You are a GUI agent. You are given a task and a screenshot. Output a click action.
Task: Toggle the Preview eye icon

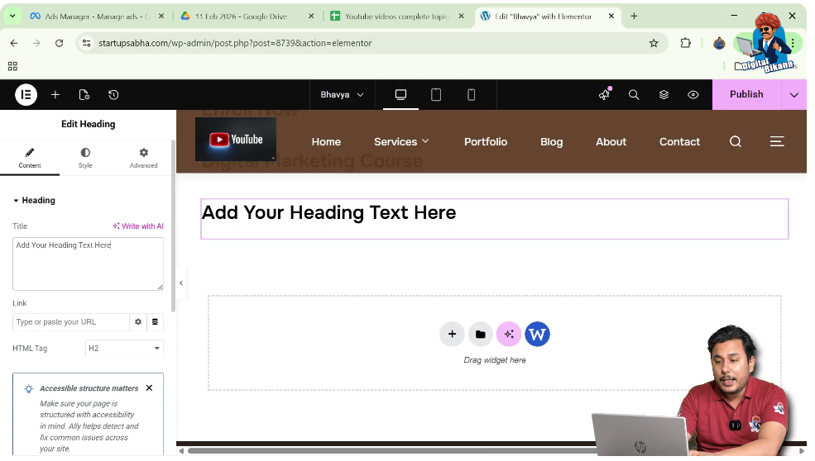coord(693,95)
